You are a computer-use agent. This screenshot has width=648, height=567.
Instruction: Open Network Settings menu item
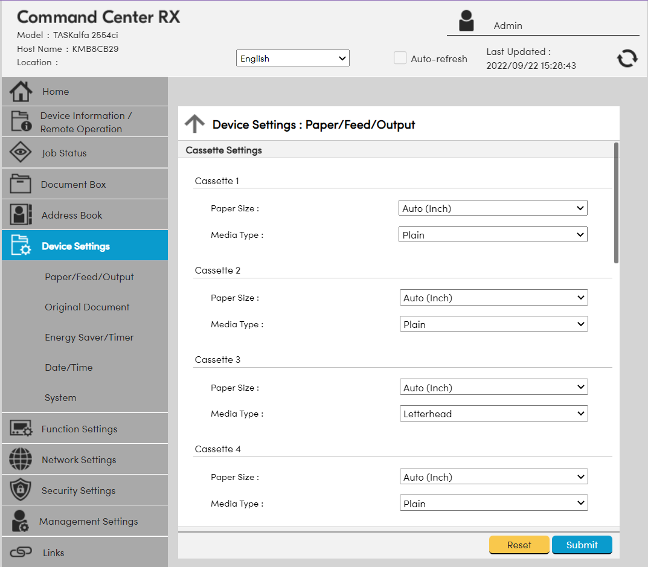[85, 459]
